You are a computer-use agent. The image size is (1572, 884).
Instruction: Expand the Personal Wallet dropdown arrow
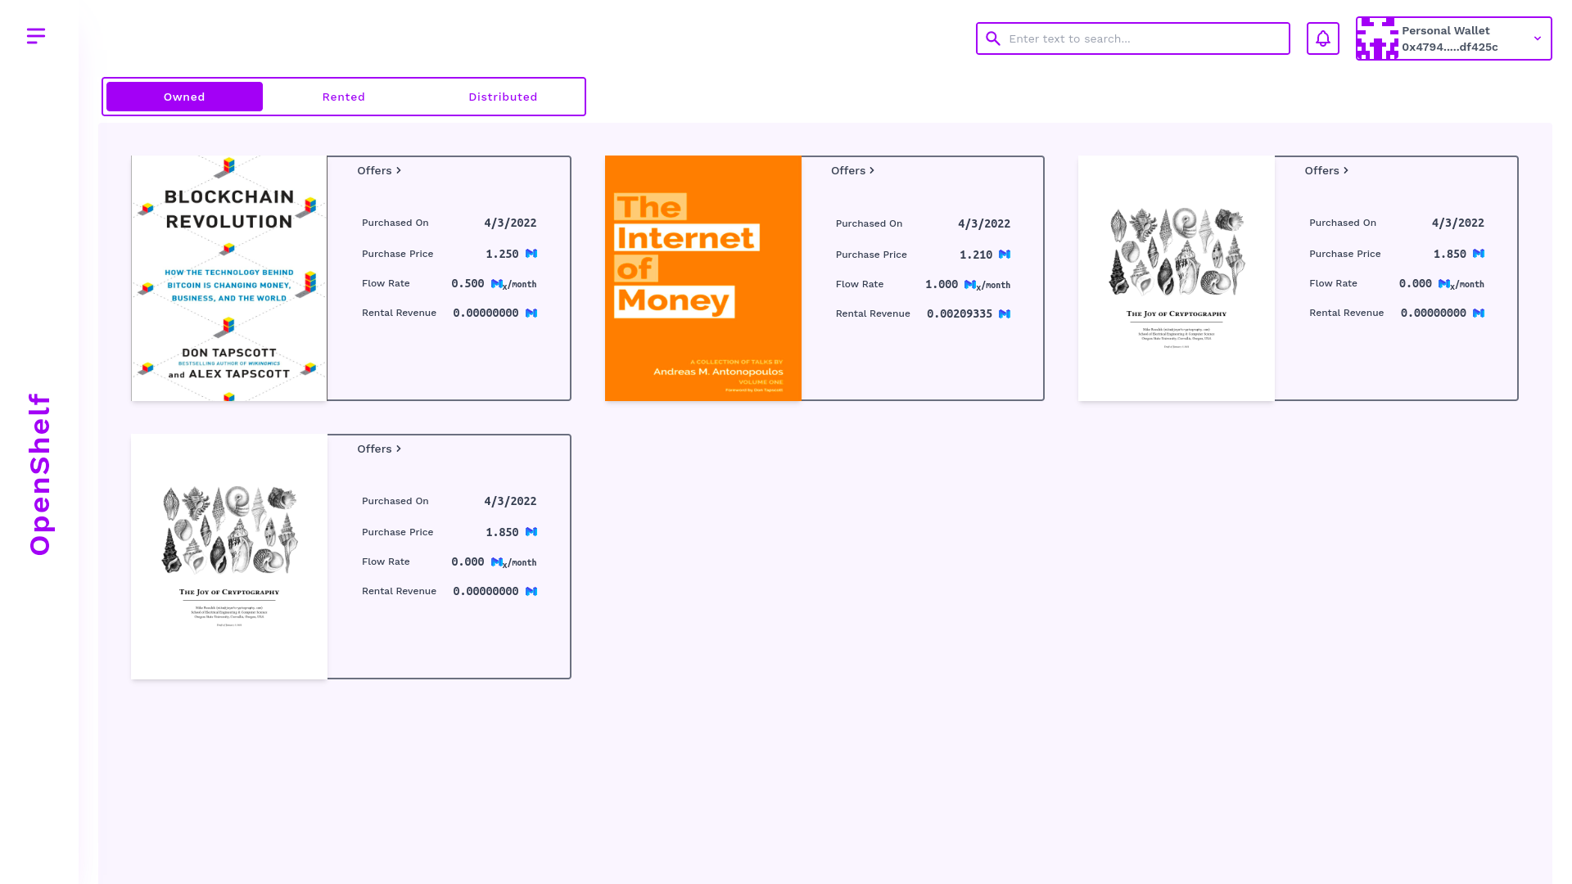coord(1537,38)
